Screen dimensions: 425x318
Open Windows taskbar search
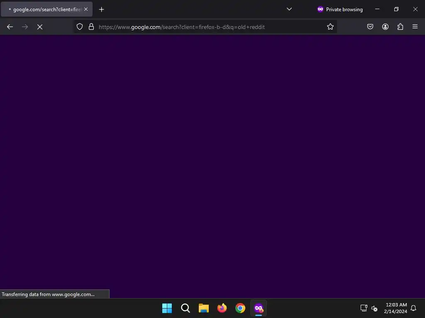[186, 308]
